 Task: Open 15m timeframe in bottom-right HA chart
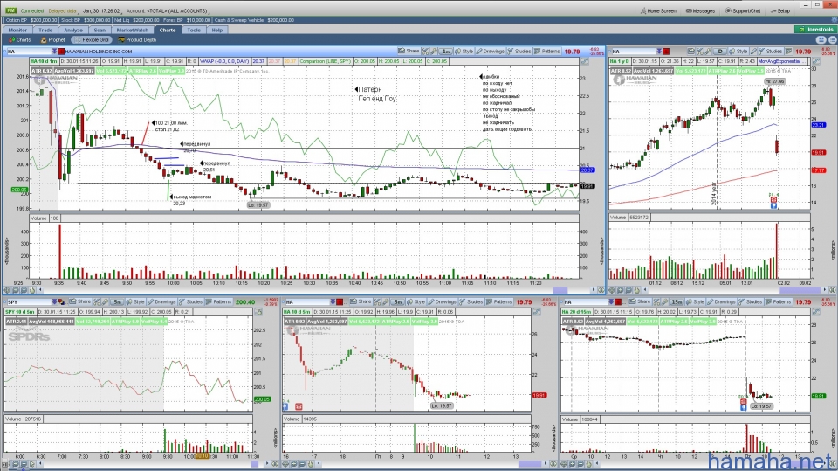(677, 301)
